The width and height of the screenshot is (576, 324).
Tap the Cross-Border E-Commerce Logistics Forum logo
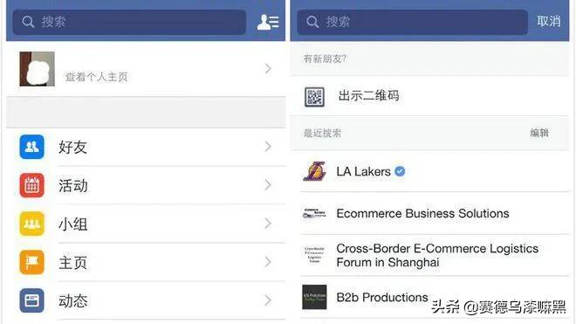tap(314, 255)
